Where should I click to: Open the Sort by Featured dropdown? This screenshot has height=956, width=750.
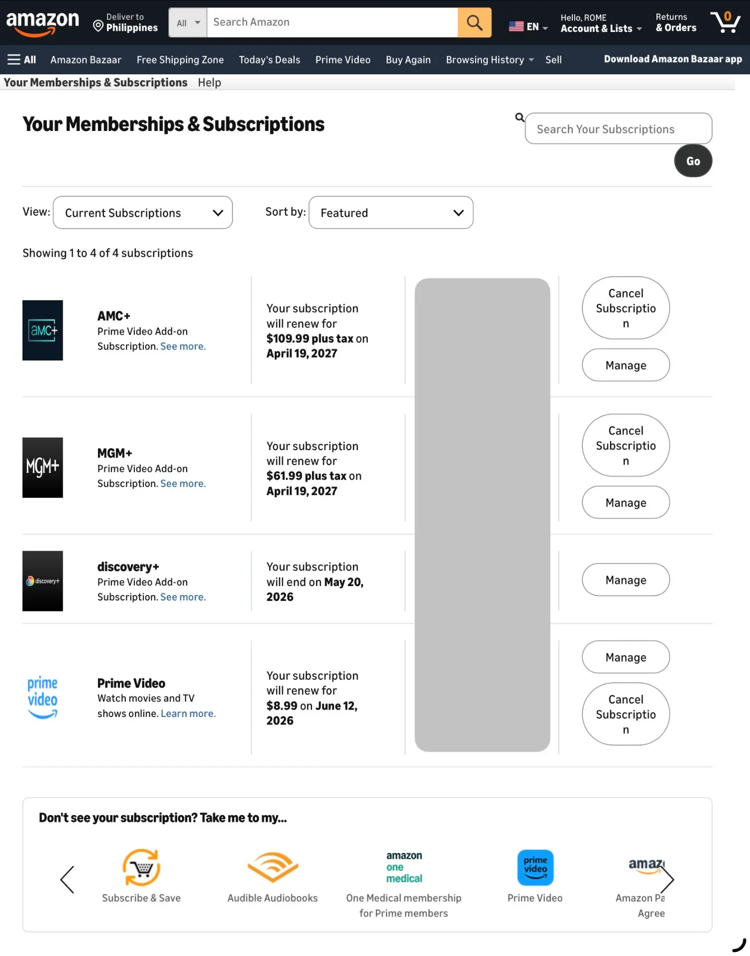pyautogui.click(x=391, y=213)
